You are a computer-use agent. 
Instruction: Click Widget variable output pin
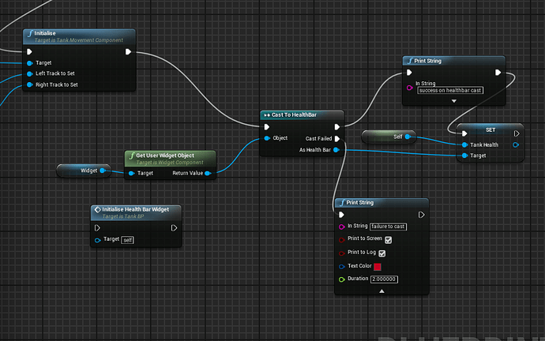click(103, 170)
